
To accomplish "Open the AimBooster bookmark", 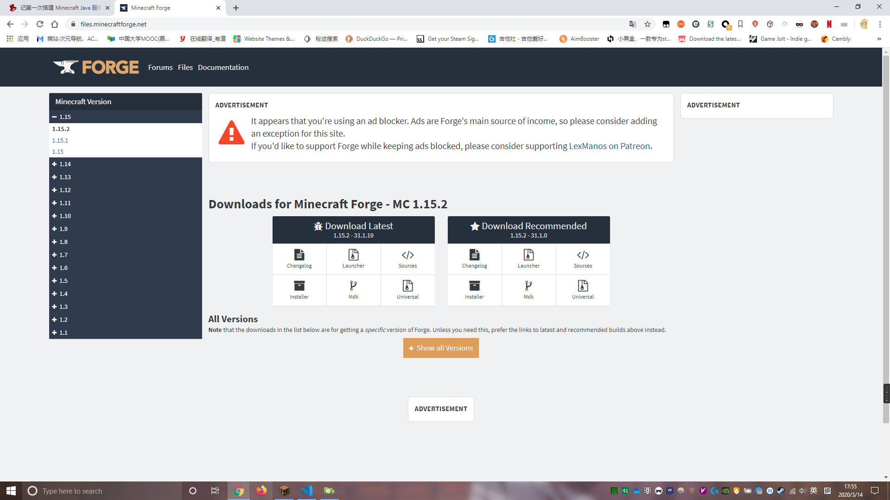I will pos(579,39).
